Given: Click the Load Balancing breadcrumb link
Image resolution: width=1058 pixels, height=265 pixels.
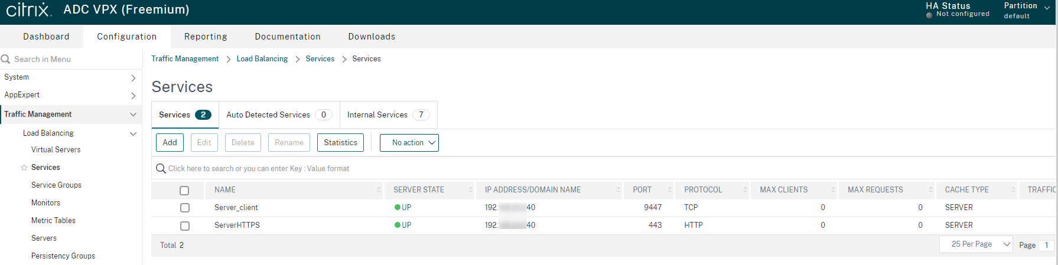Looking at the screenshot, I should tap(262, 59).
